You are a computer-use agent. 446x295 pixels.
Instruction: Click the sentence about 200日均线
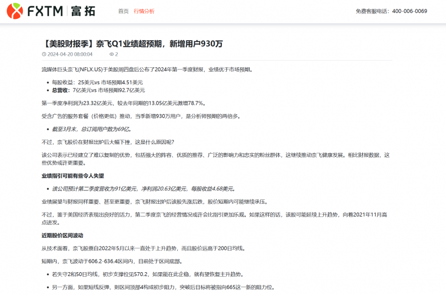click(144, 248)
